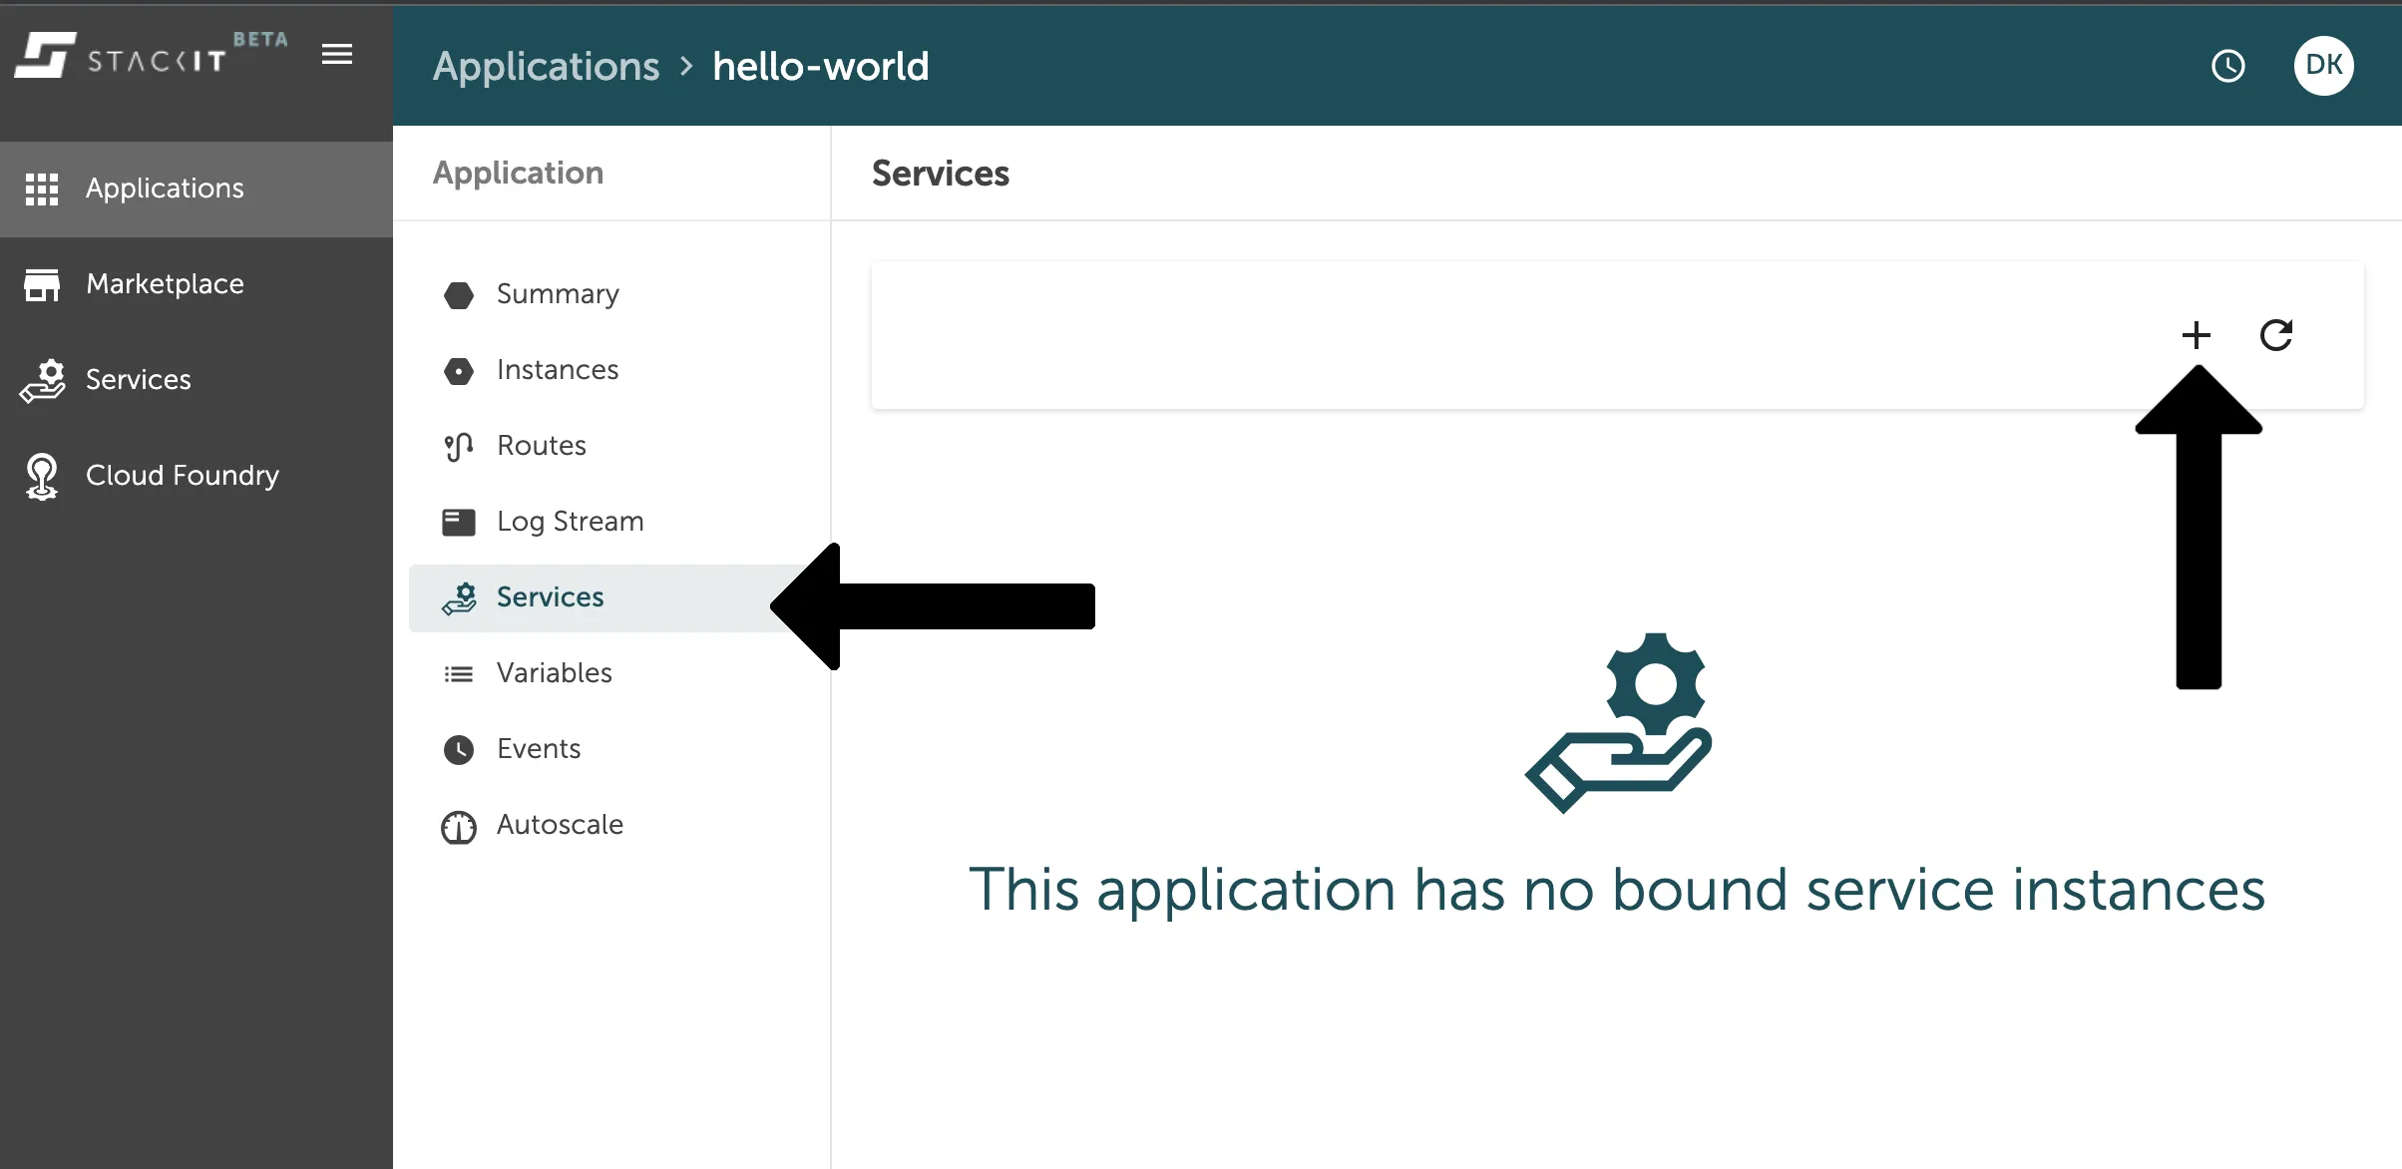This screenshot has width=2402, height=1169.
Task: Click the Marketplace storefront icon
Action: [42, 283]
